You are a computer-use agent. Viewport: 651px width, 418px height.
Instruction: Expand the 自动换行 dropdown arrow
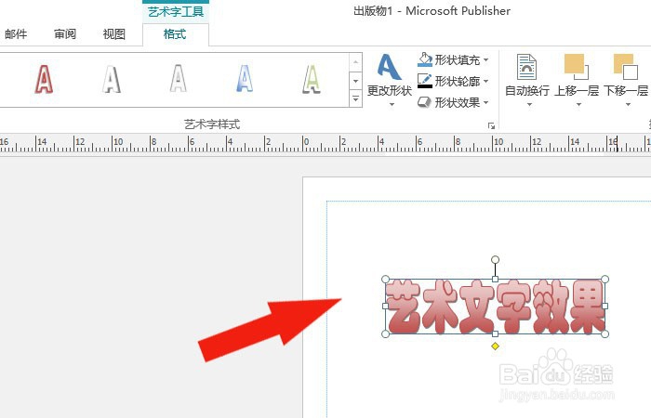point(529,104)
